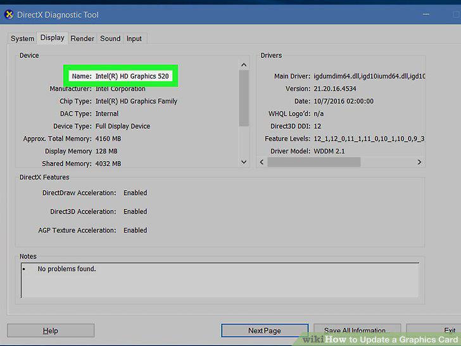Click the total memory value '4160 MB'
The height and width of the screenshot is (346, 461).
tap(108, 139)
